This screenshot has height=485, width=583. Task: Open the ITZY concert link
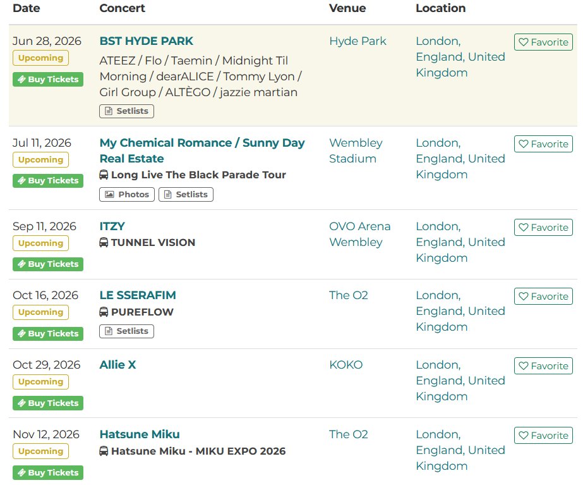pos(112,226)
